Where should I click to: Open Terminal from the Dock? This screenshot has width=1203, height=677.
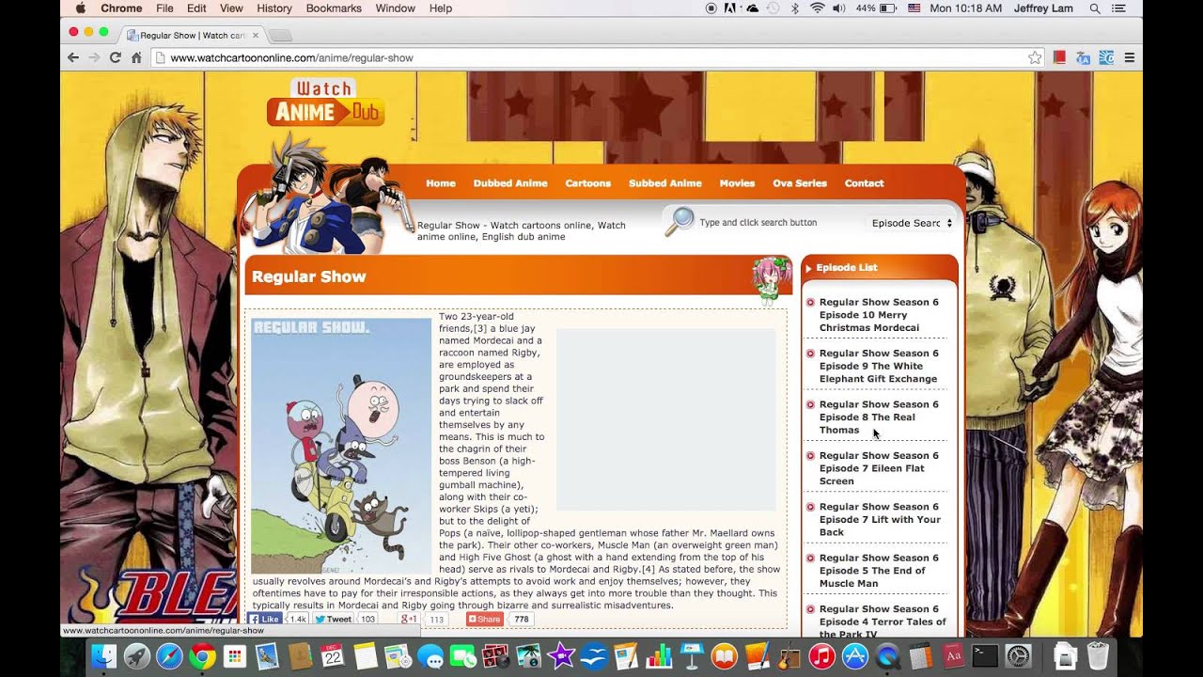[x=985, y=656]
